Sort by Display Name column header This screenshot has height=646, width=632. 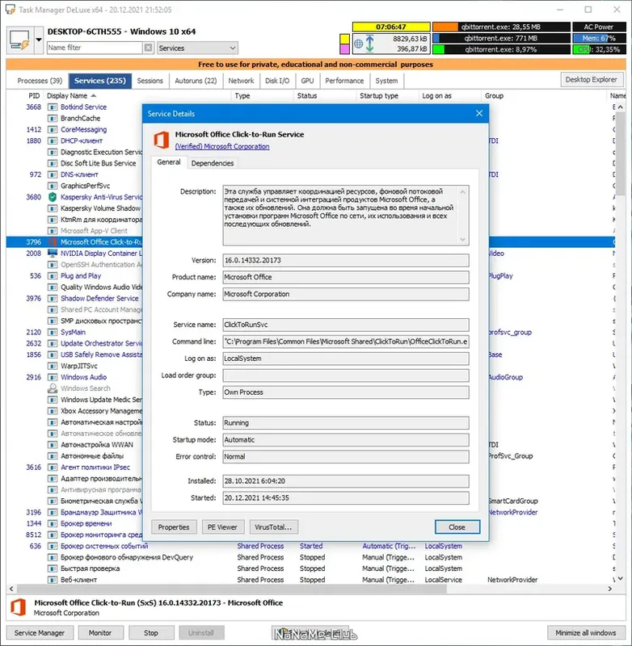(x=67, y=95)
